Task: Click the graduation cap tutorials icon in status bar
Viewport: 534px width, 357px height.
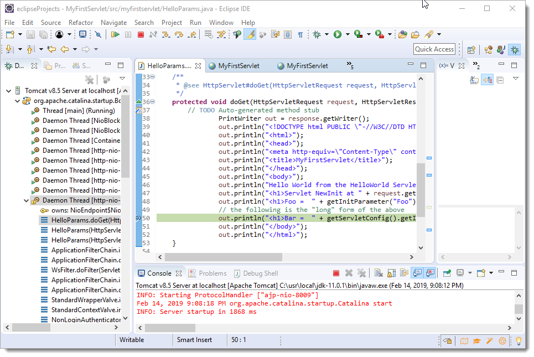Action: click(477, 340)
